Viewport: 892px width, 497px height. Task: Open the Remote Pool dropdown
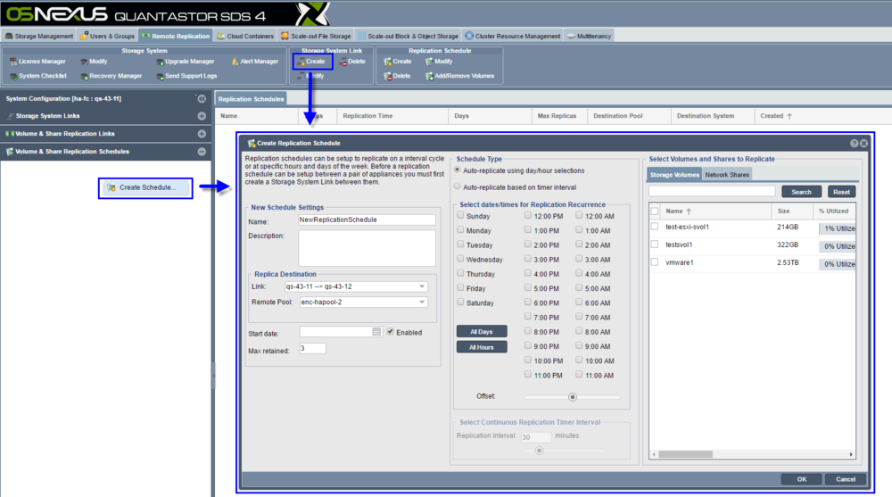pos(422,302)
